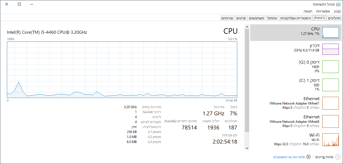Open the קובץ (File) menu
The height and width of the screenshot is (164, 343).
click(337, 11)
